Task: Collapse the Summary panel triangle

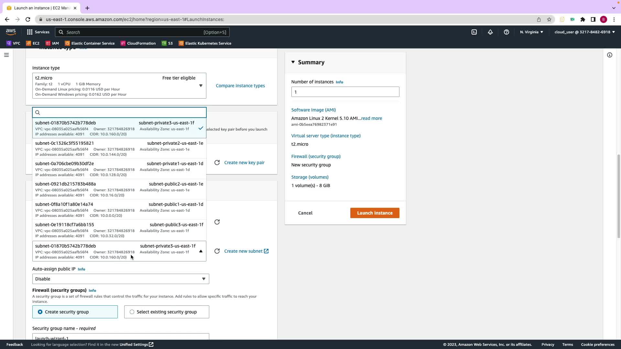Action: pos(293,62)
